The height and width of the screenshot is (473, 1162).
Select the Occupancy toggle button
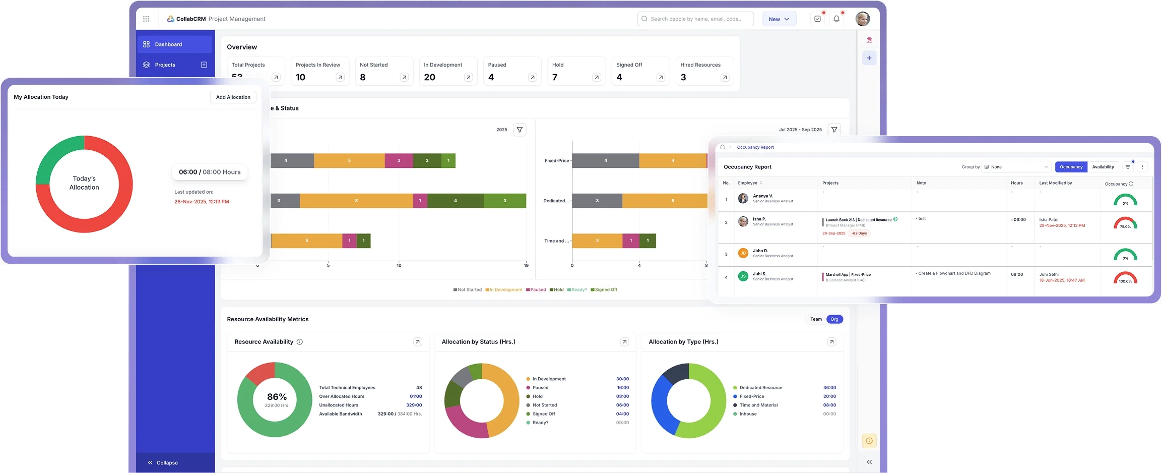click(1071, 167)
